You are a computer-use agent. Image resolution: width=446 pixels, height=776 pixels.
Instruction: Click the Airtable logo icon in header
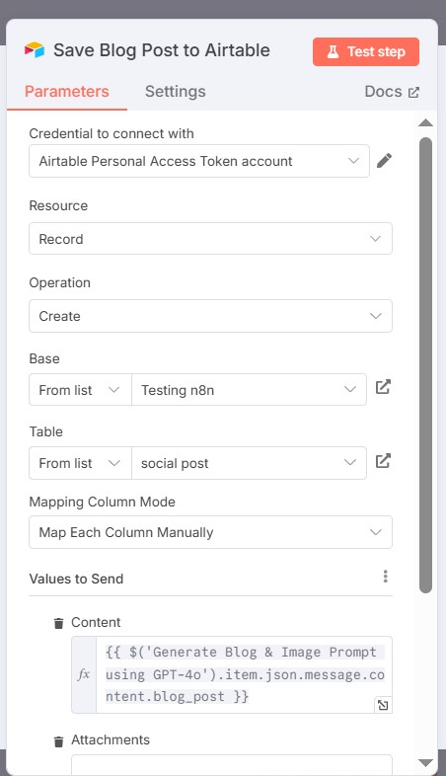tap(35, 50)
